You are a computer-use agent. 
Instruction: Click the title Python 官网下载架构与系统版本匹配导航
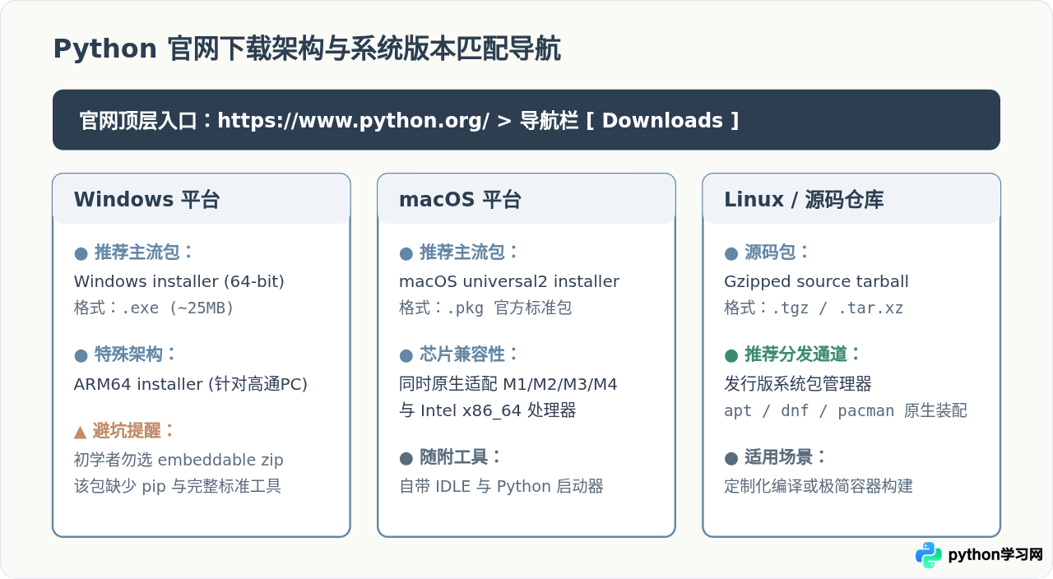pyautogui.click(x=307, y=49)
